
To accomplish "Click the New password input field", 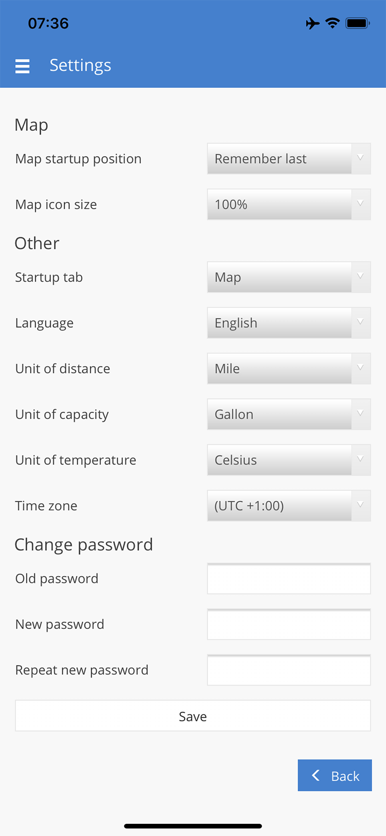I will coord(289,624).
